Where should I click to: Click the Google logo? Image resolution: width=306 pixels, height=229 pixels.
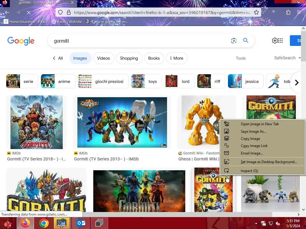21,41
